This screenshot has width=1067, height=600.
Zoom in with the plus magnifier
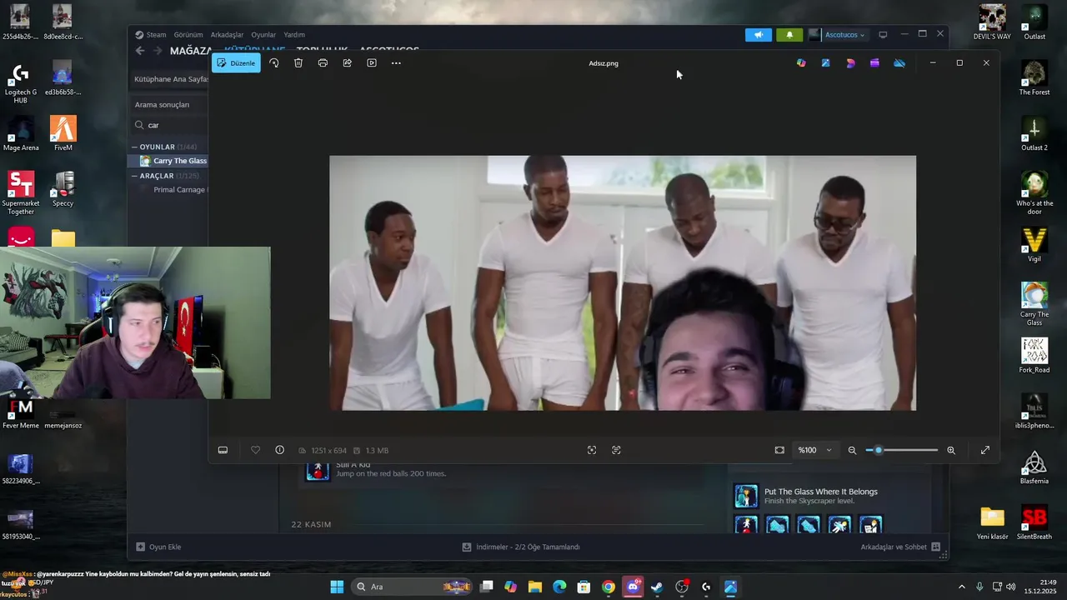point(951,450)
